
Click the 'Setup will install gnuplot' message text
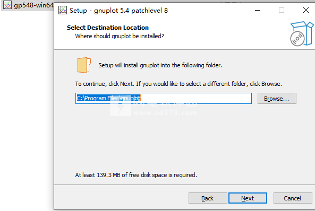coord(160,65)
